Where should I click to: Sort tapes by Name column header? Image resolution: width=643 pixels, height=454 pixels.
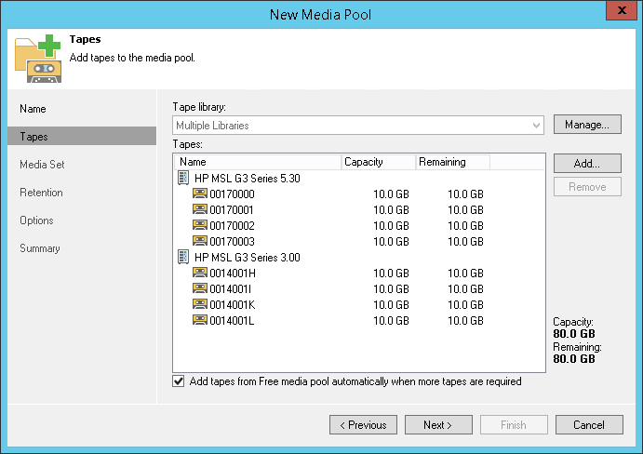(x=258, y=162)
